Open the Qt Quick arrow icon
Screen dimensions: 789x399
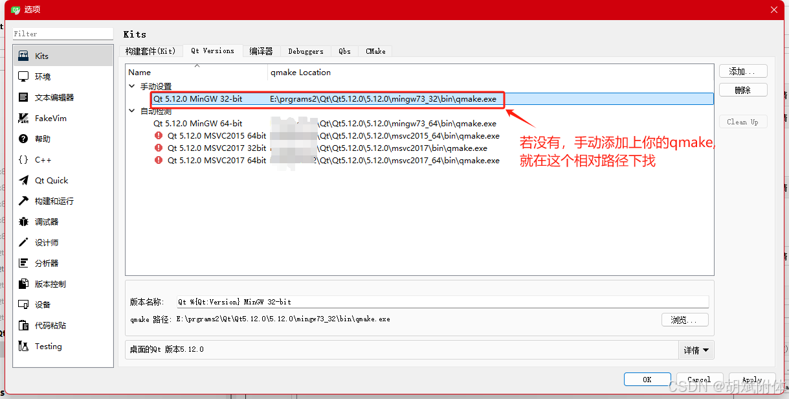pyautogui.click(x=23, y=180)
